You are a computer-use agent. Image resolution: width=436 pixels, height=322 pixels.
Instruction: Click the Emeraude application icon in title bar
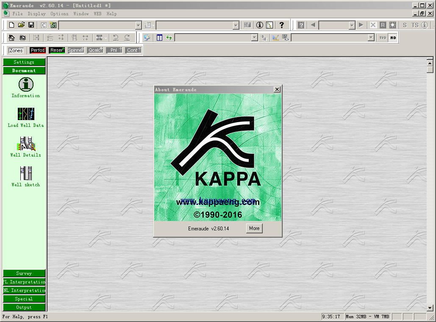point(6,5)
